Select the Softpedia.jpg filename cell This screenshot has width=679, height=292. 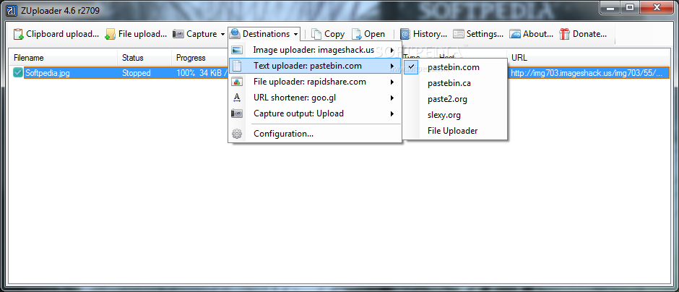pyautogui.click(x=47, y=73)
